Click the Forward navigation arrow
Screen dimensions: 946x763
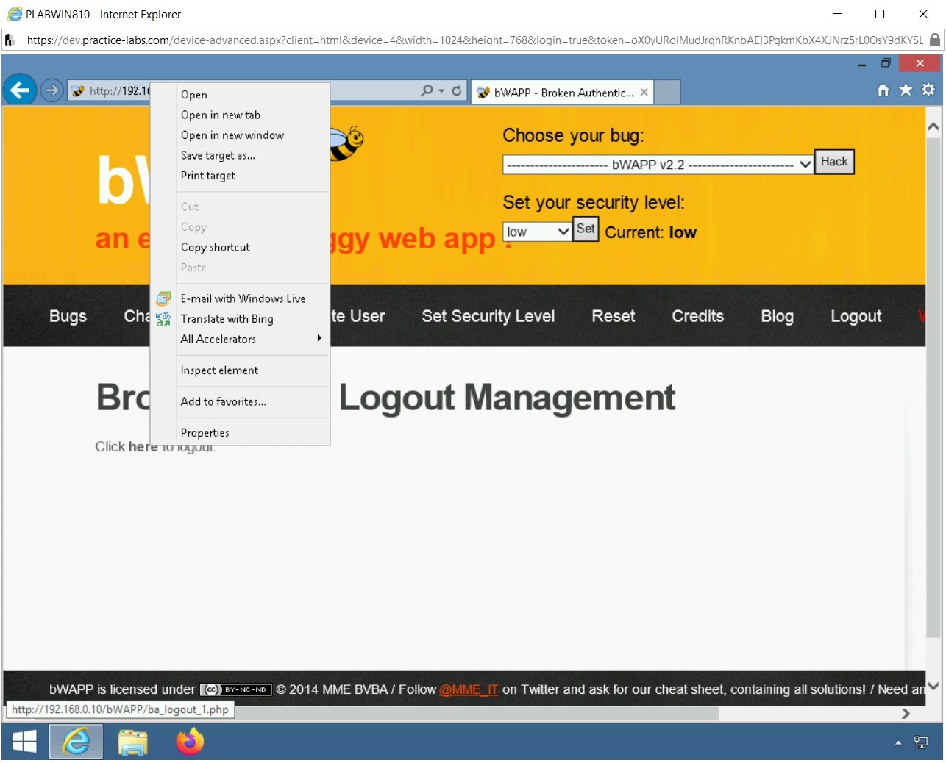click(51, 90)
